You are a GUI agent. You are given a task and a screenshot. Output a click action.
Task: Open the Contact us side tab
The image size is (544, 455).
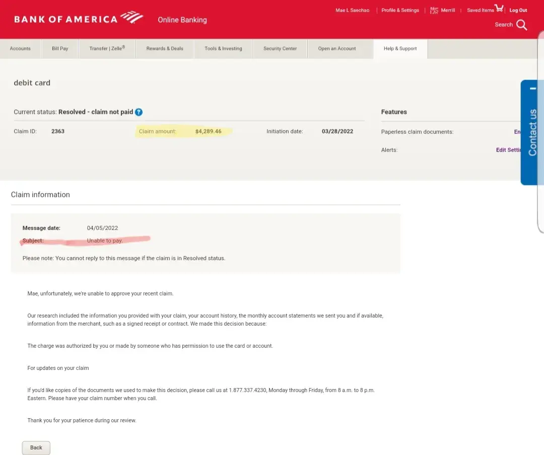coord(532,132)
